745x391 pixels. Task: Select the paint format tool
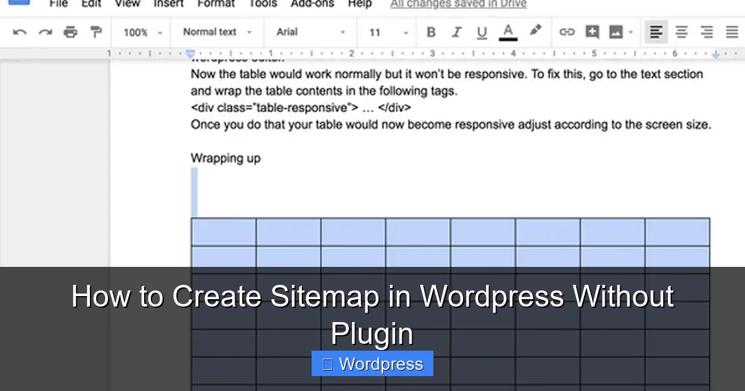click(95, 32)
